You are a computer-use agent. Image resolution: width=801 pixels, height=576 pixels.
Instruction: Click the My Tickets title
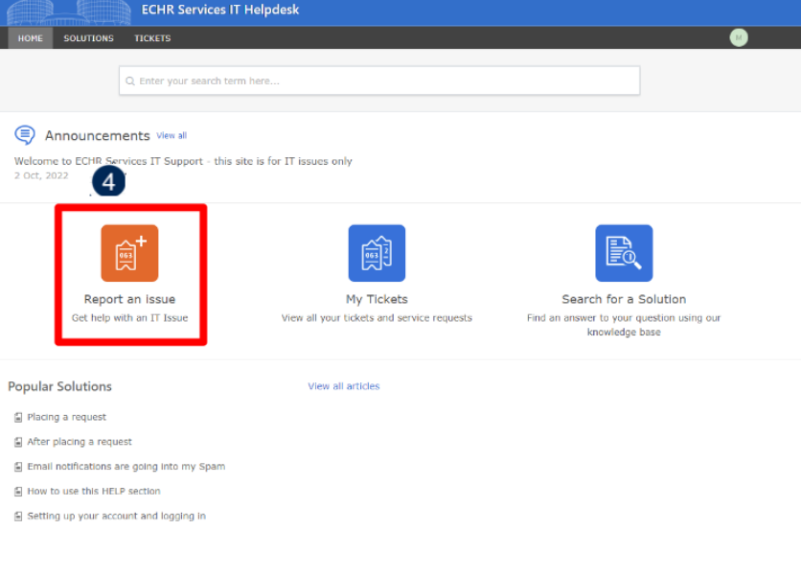377,299
